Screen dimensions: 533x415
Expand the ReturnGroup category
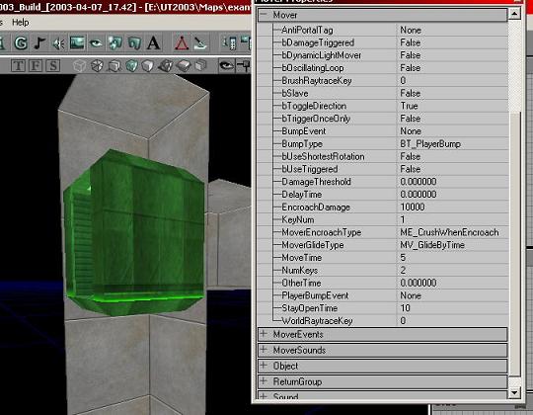264,381
